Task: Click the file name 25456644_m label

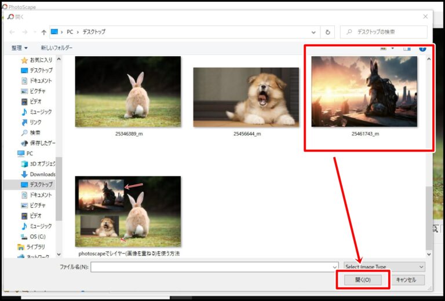Action: tap(247, 134)
